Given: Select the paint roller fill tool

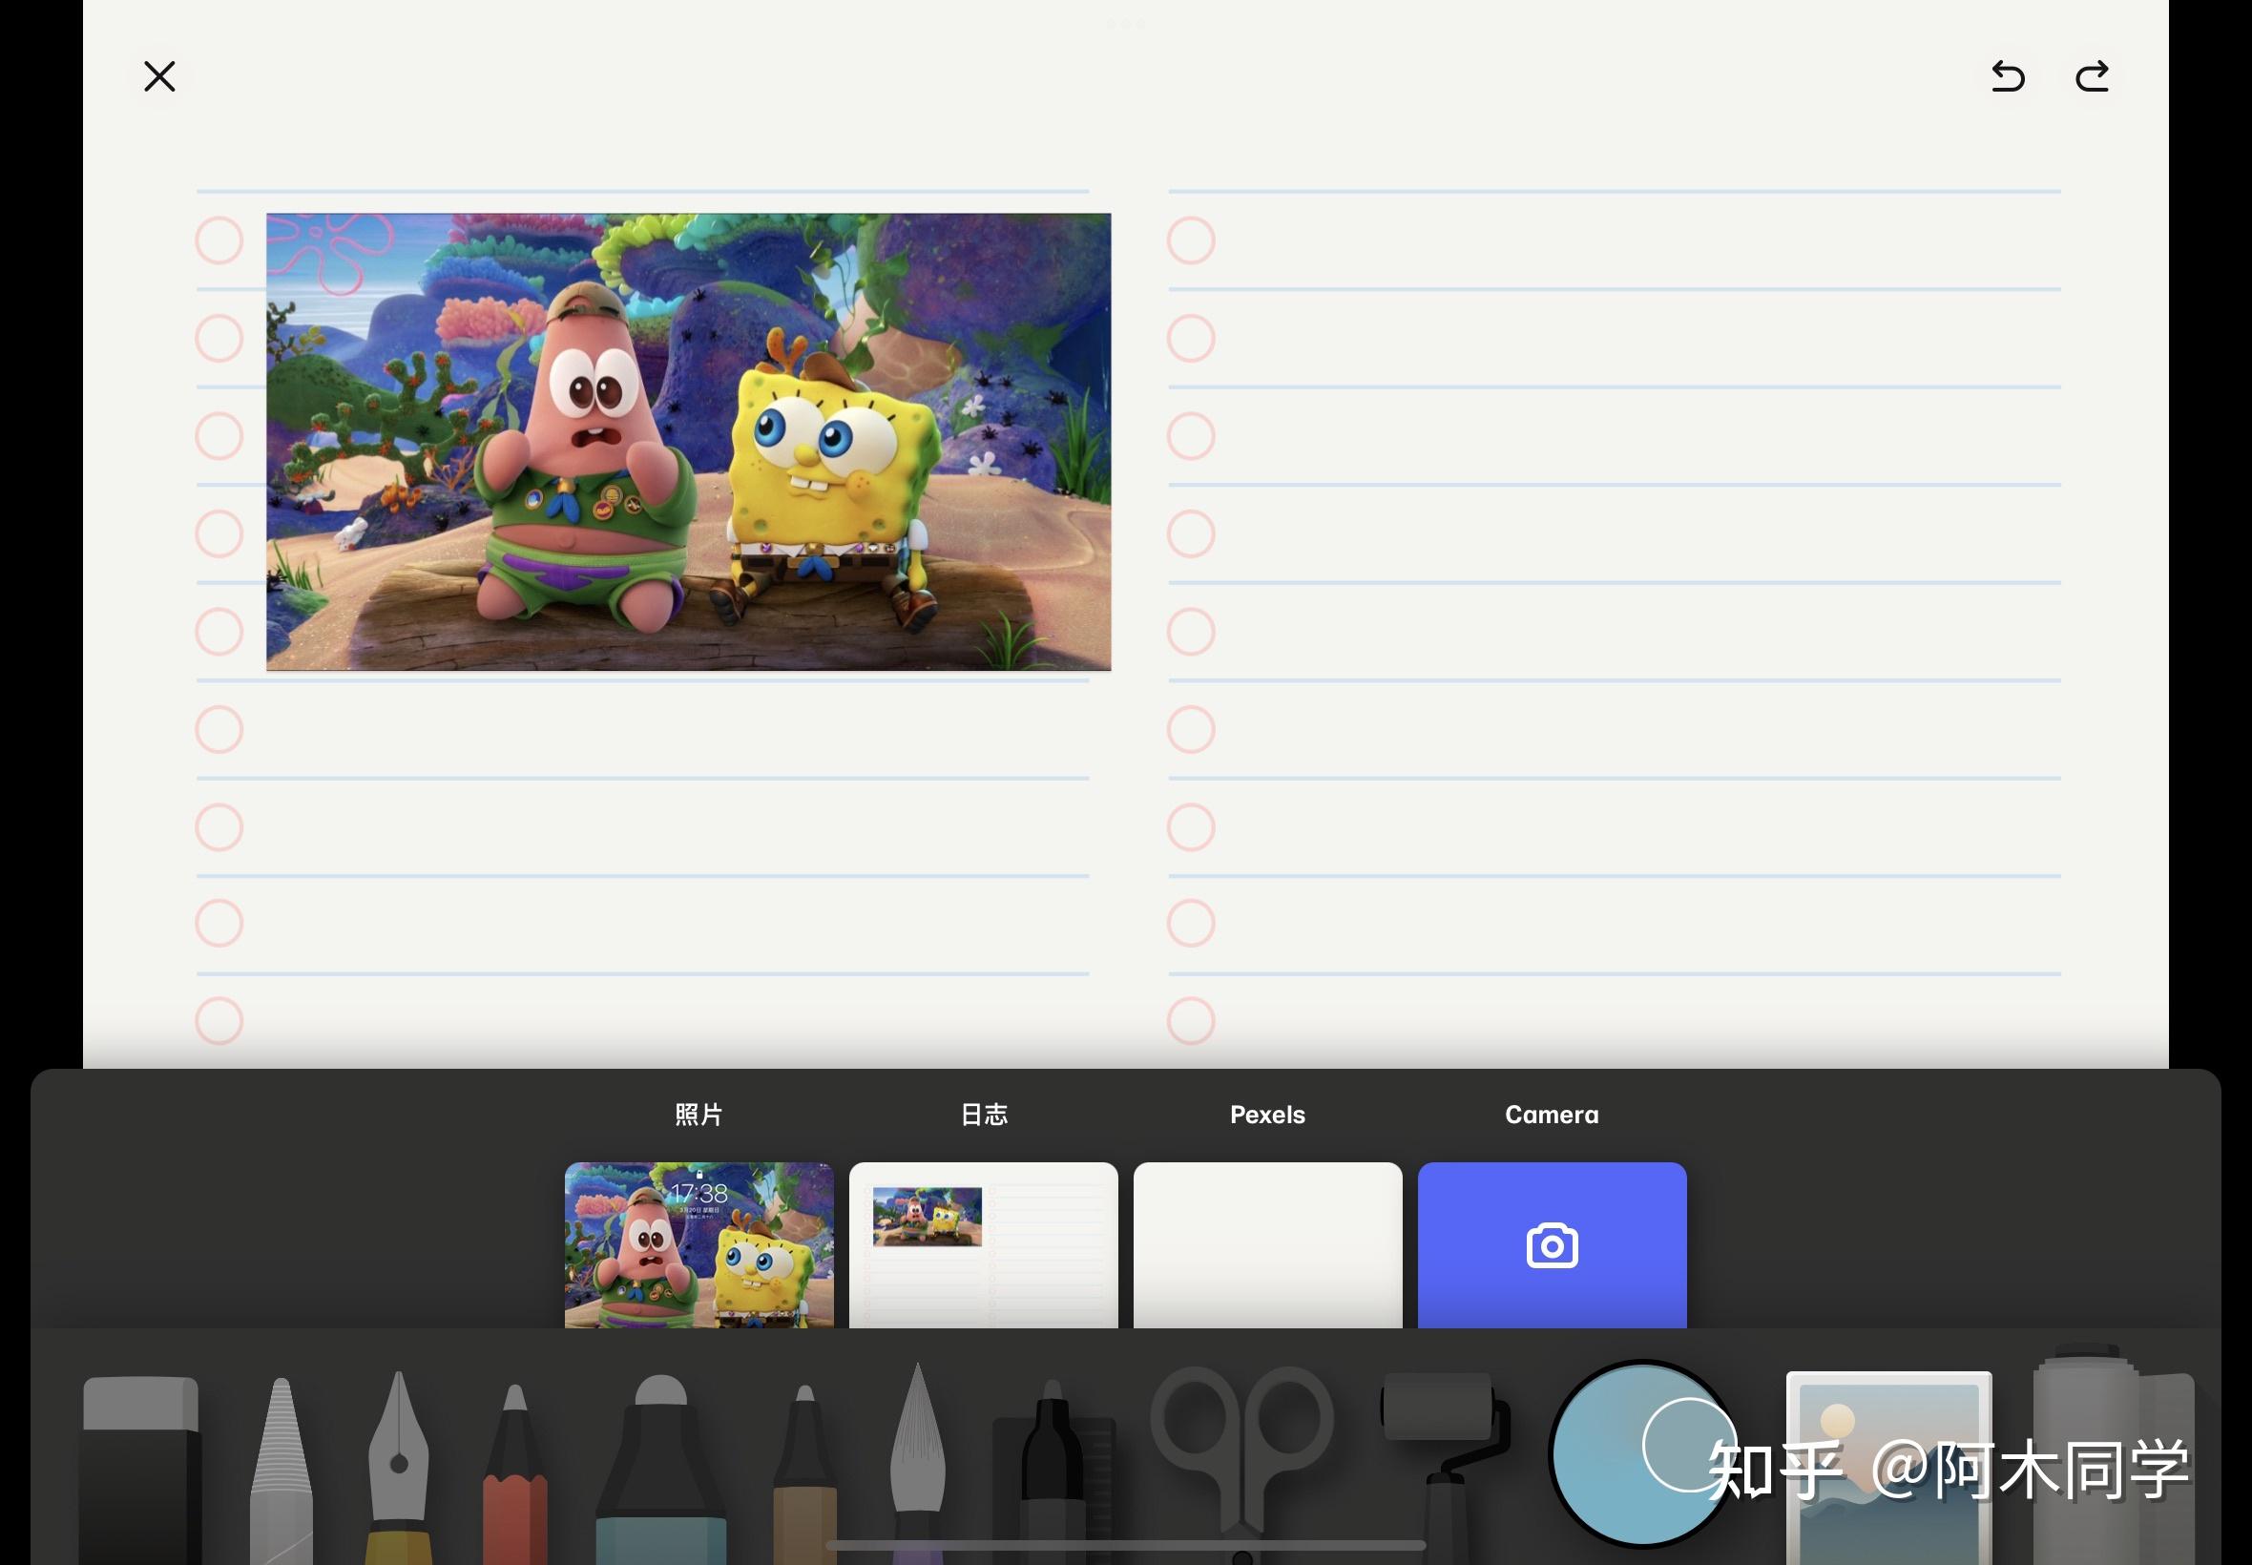Looking at the screenshot, I should tap(1445, 1469).
